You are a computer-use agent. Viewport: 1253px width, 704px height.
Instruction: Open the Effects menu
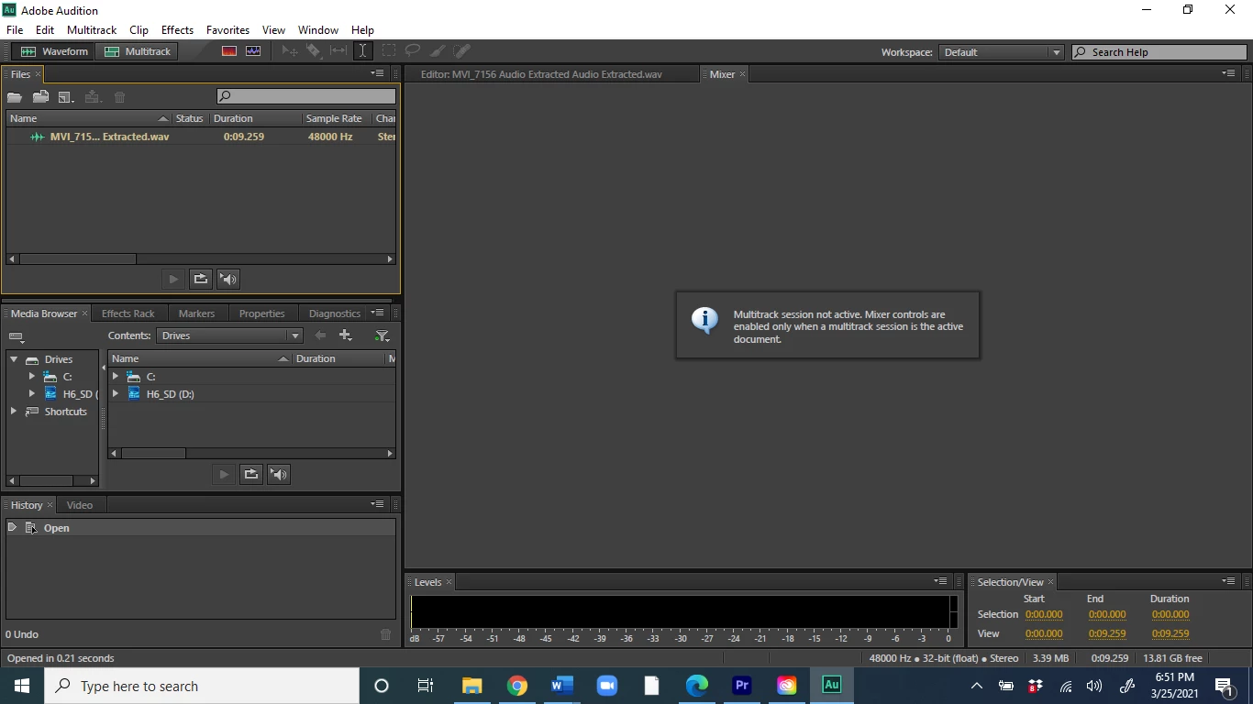pyautogui.click(x=177, y=30)
